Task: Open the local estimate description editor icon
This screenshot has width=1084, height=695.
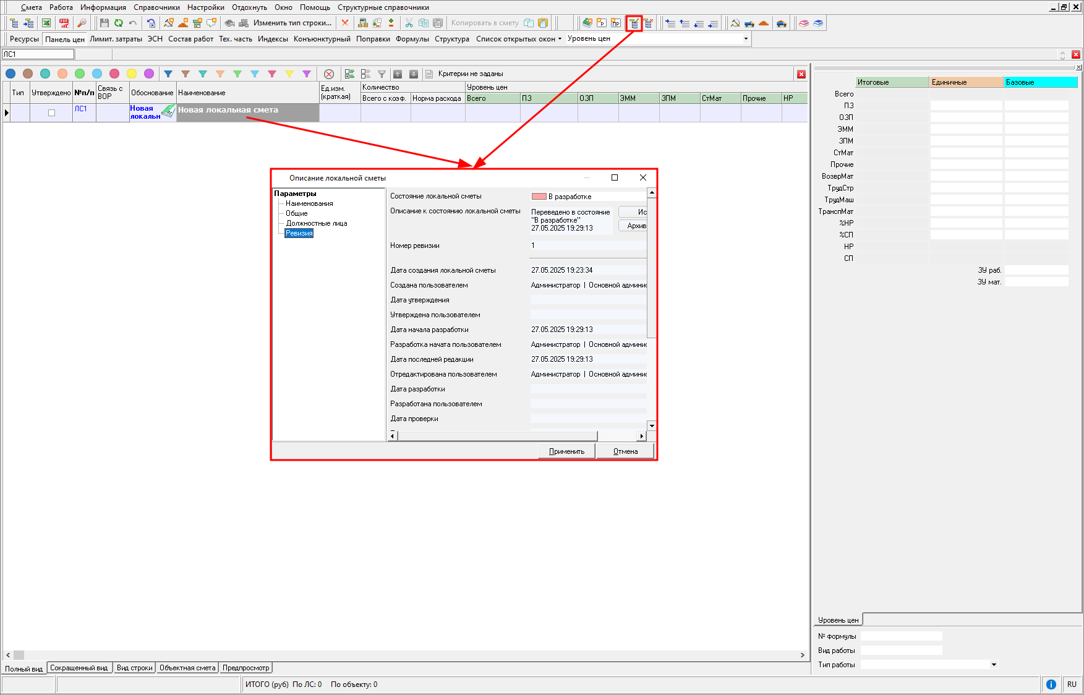Action: [x=634, y=23]
